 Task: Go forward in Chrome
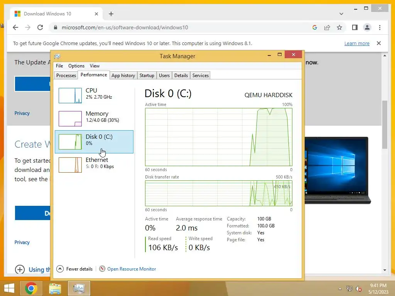[x=28, y=27]
